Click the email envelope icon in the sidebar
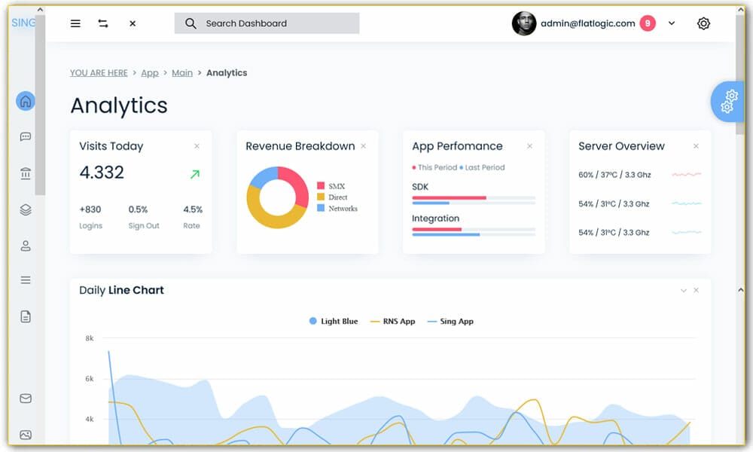753x452 pixels. click(25, 398)
